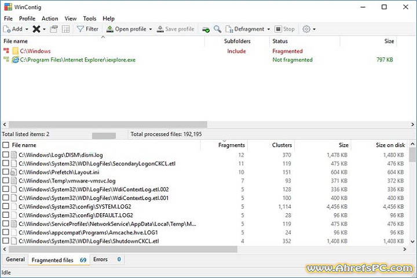Check the SecondaryLogonCKCL.etl checkbox
The image size is (417, 278).
[6, 163]
